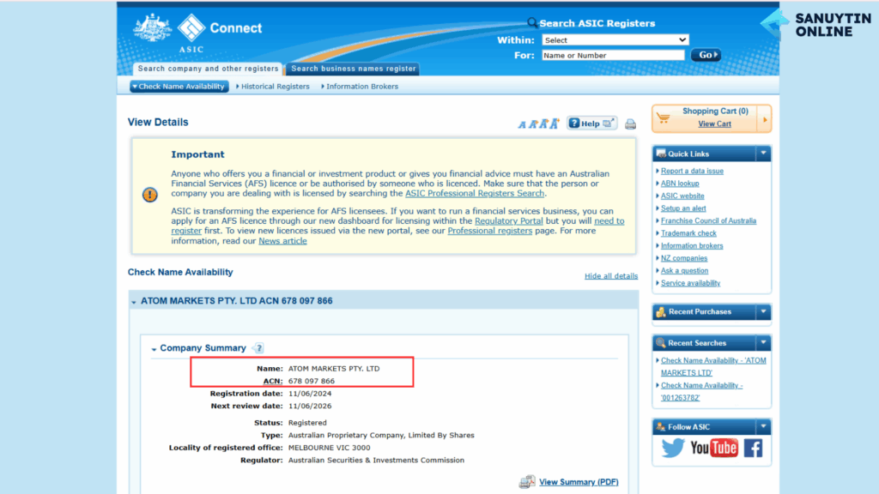Expand the Shopping Cart side arrow
This screenshot has height=494, width=879.
[765, 118]
